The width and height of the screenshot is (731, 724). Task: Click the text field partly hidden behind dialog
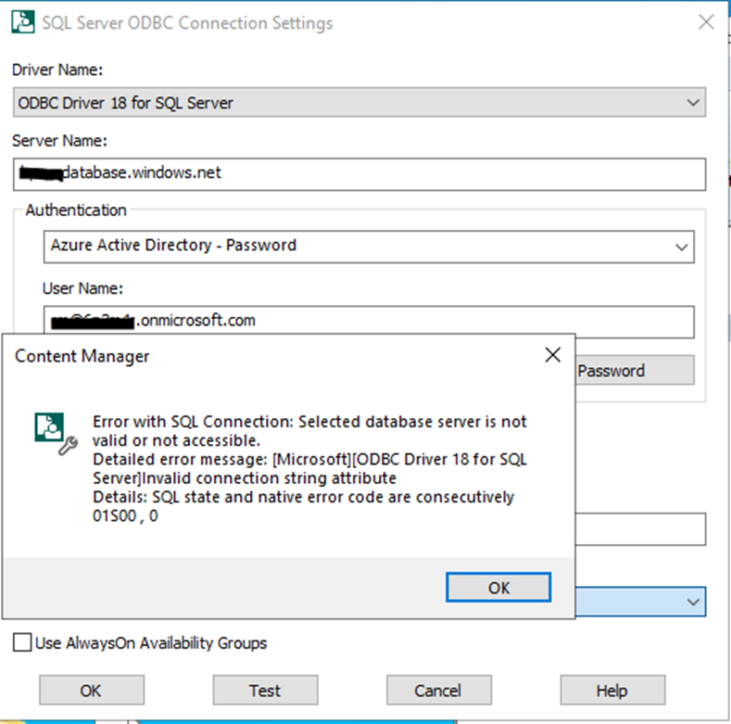tap(639, 530)
